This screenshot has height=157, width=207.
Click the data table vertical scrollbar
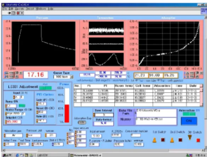201,95
